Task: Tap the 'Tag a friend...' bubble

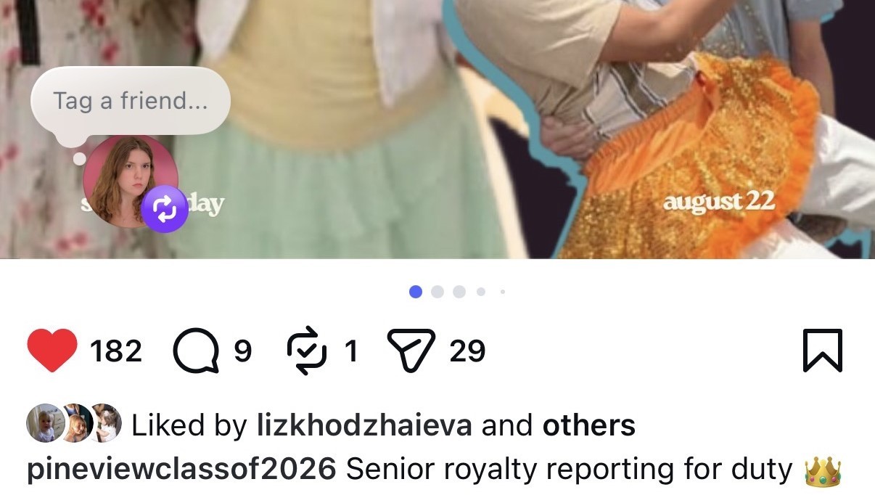Action: 131,102
